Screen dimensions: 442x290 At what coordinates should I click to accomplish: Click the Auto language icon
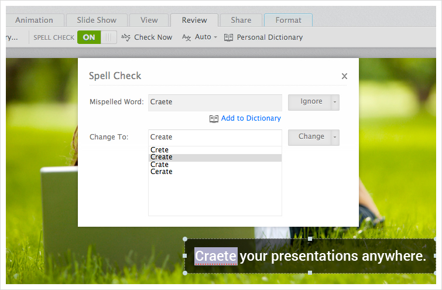coord(187,37)
